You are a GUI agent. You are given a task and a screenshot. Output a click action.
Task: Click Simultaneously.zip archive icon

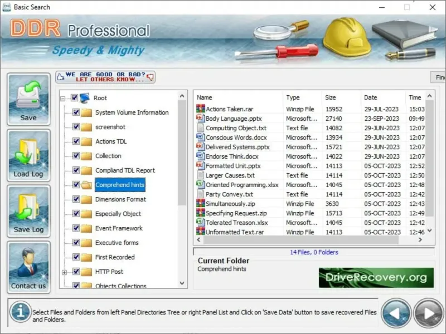click(x=200, y=203)
